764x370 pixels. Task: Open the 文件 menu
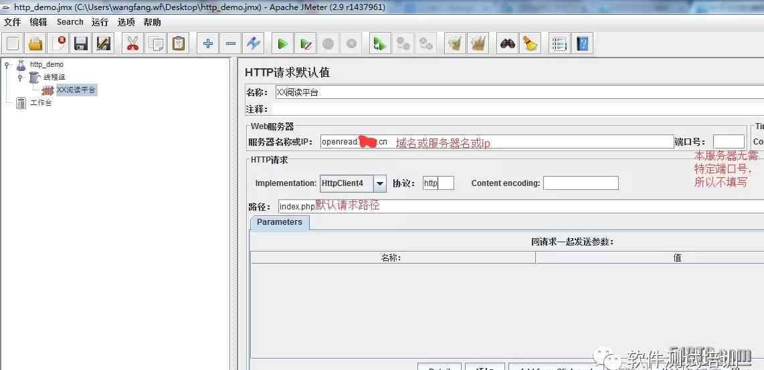(13, 22)
